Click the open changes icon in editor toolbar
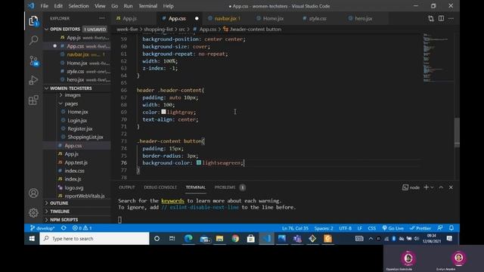This screenshot has height=272, width=484. (431, 18)
